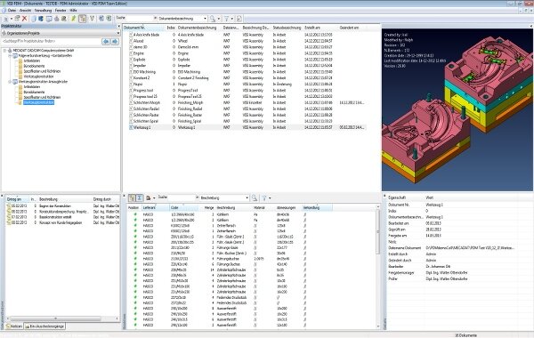Open the Datei menu
Viewport: 534px width, 338px height.
(x=12, y=11)
